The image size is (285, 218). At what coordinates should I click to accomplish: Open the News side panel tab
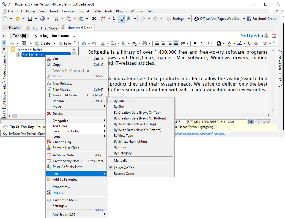tap(280, 69)
